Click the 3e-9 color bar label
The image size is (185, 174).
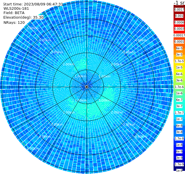click(x=179, y=158)
